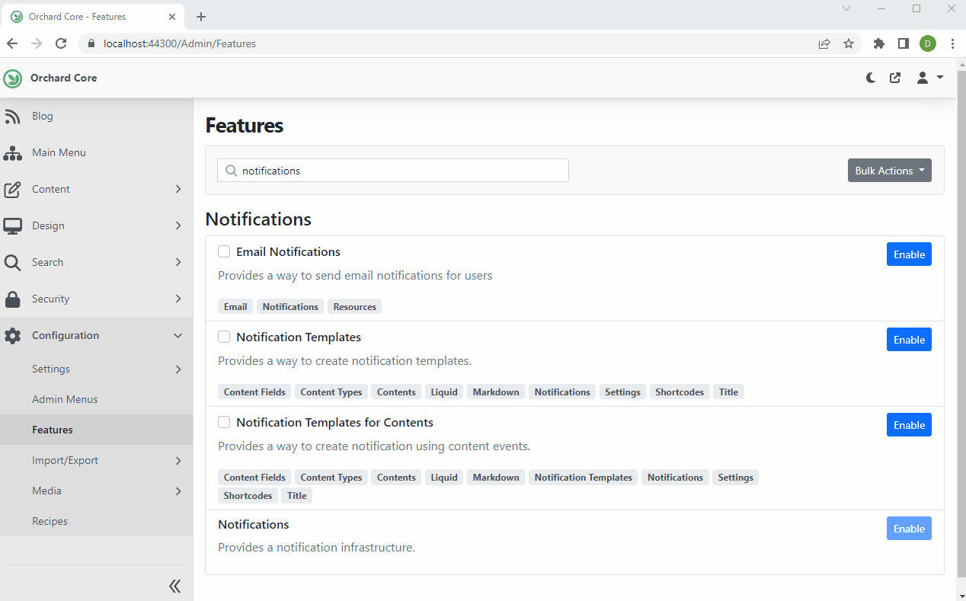Open the visit site external link icon
966x601 pixels.
coord(895,78)
